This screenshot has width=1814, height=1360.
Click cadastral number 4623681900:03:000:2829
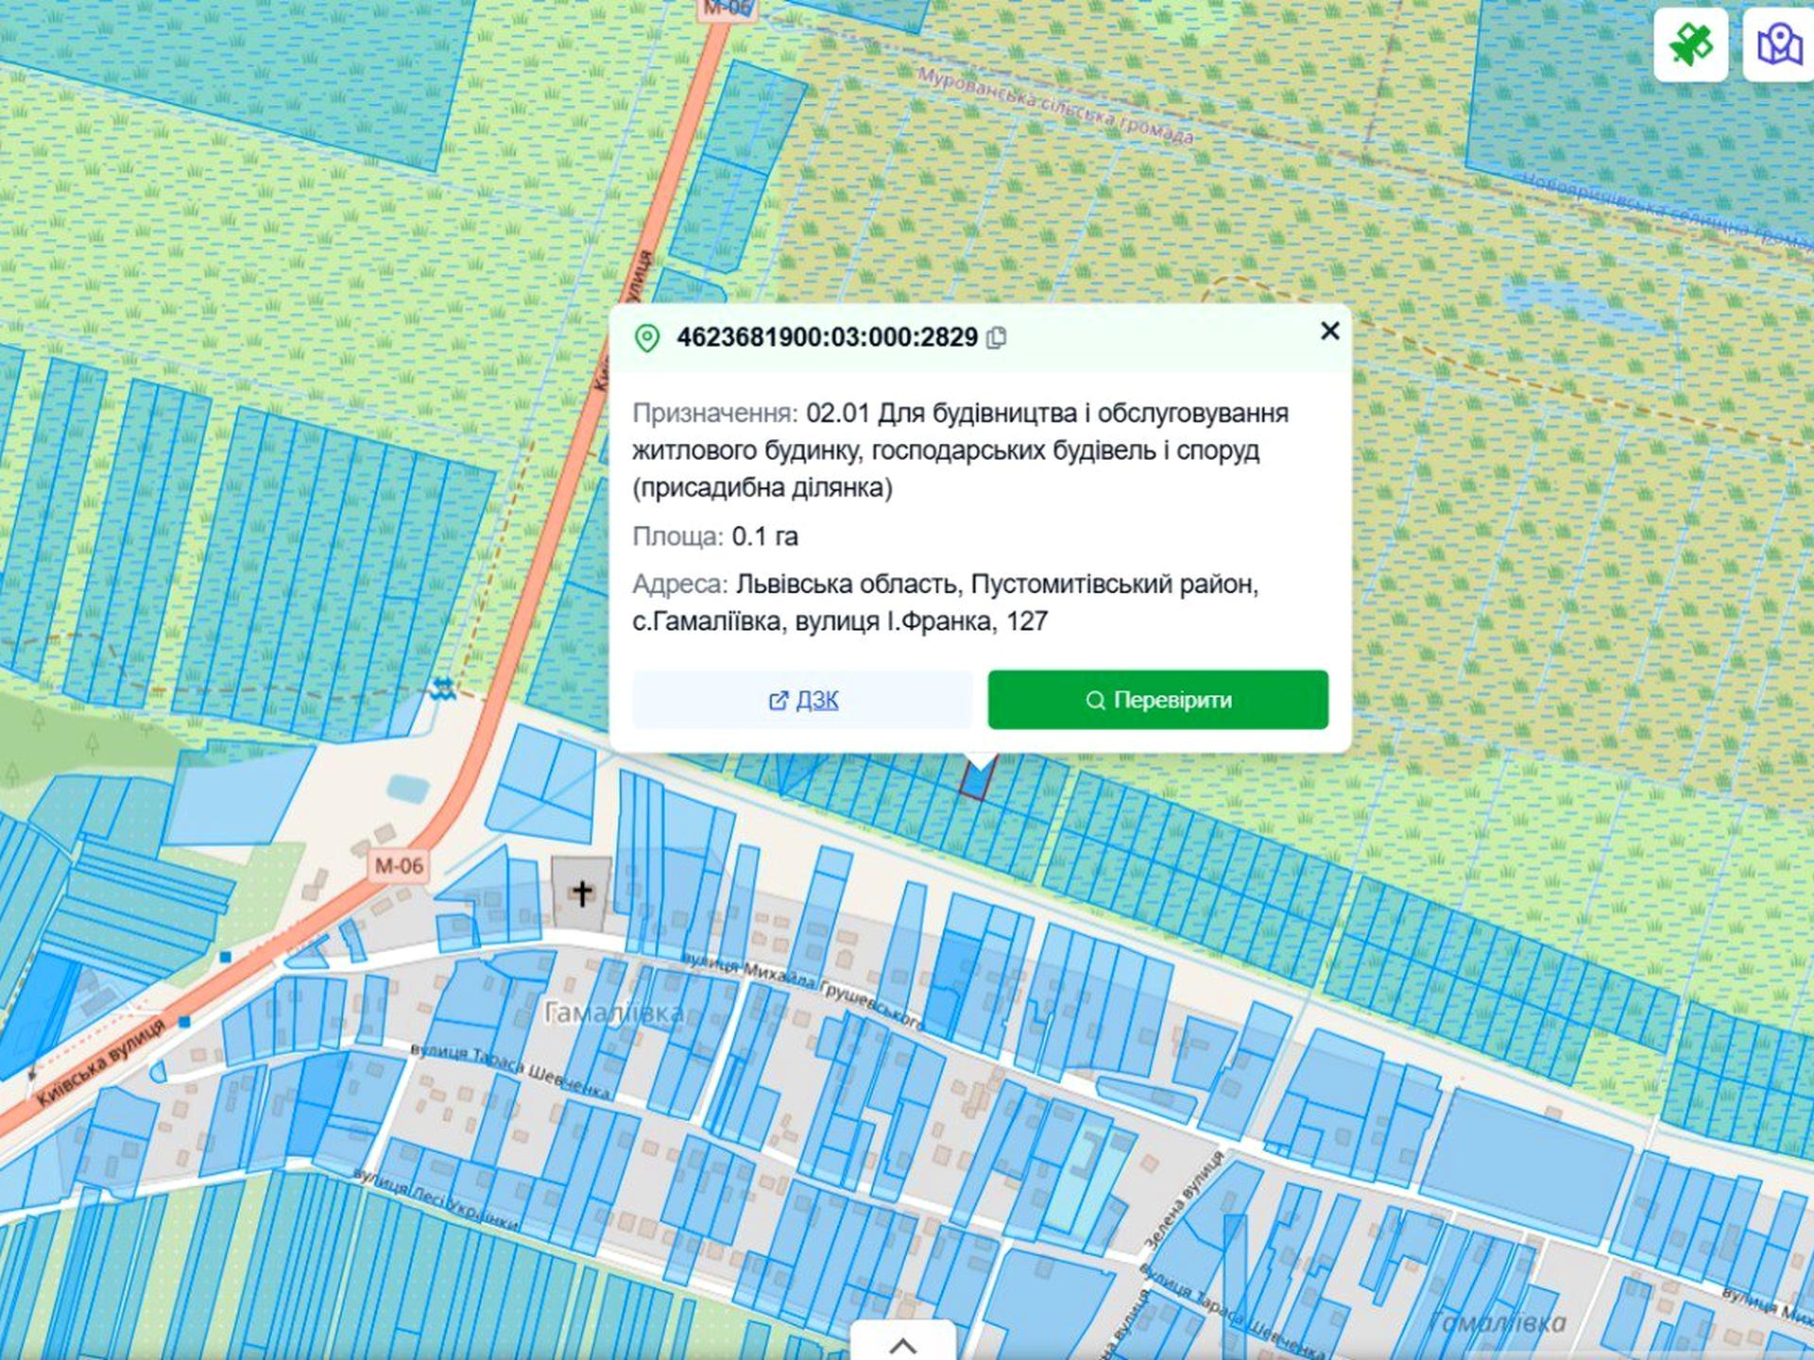(827, 337)
